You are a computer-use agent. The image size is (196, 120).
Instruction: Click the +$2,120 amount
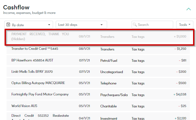tap(180, 118)
